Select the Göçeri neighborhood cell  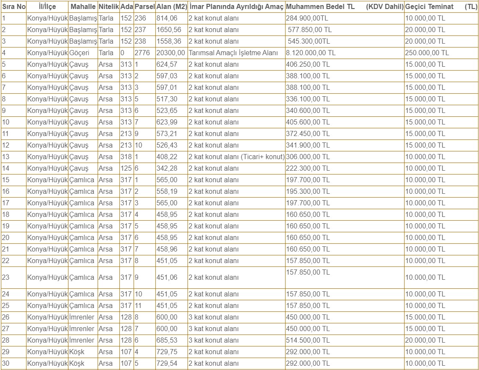pos(80,53)
